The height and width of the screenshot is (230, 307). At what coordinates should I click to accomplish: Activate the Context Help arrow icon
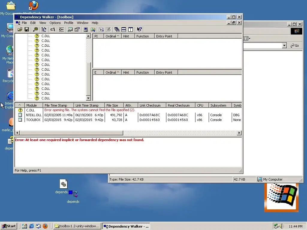coord(139,30)
